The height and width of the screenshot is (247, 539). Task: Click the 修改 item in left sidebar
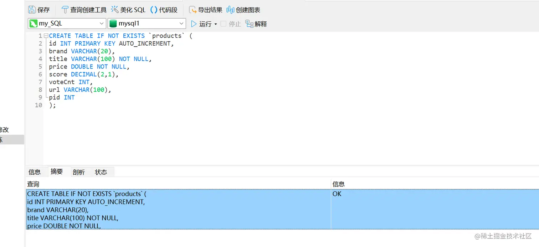(4, 130)
